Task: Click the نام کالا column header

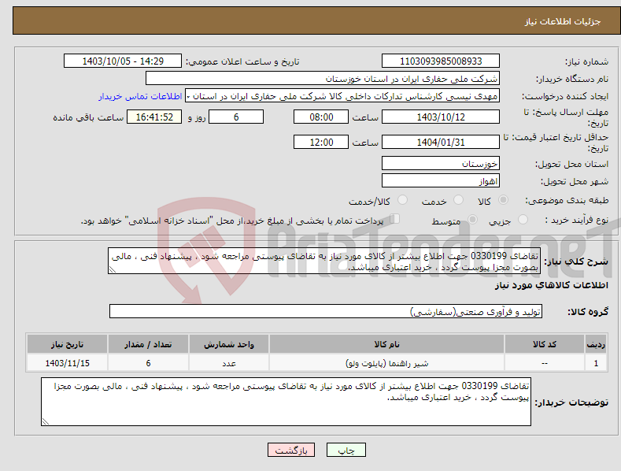Action: tap(386, 344)
